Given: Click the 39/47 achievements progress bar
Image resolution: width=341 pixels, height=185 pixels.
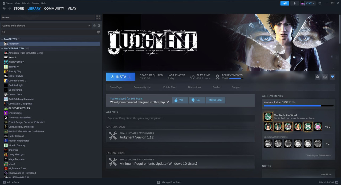Looking at the screenshot, I should pyautogui.click(x=299, y=106).
